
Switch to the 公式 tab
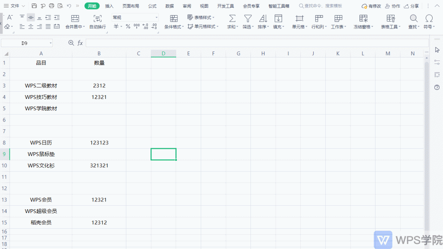[x=152, y=6]
